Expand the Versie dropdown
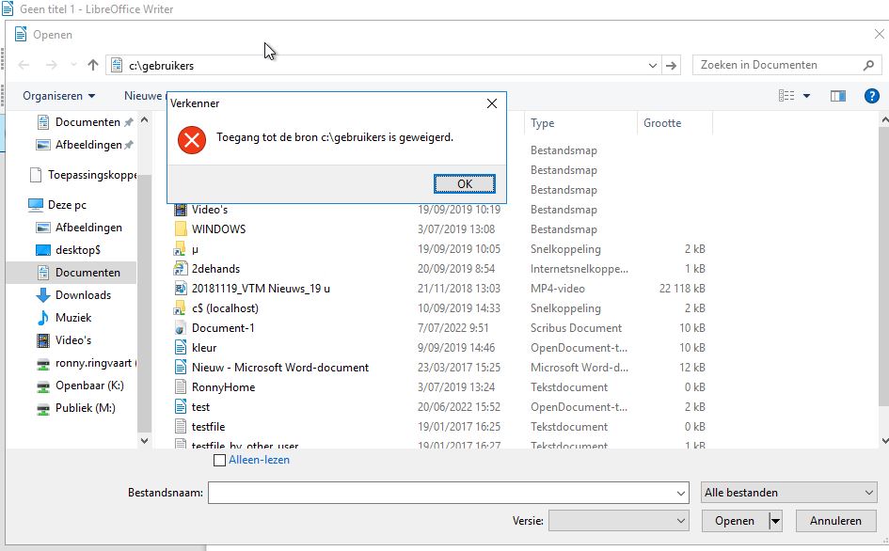This screenshot has height=551, width=889. 619,520
